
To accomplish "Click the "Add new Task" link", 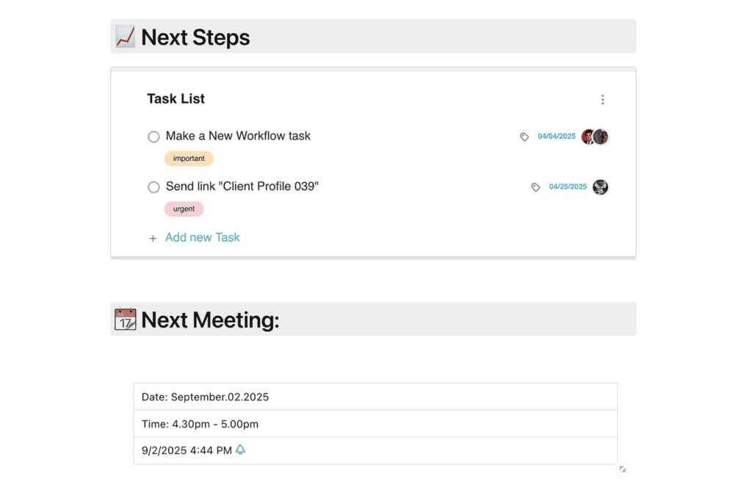I will pos(203,238).
